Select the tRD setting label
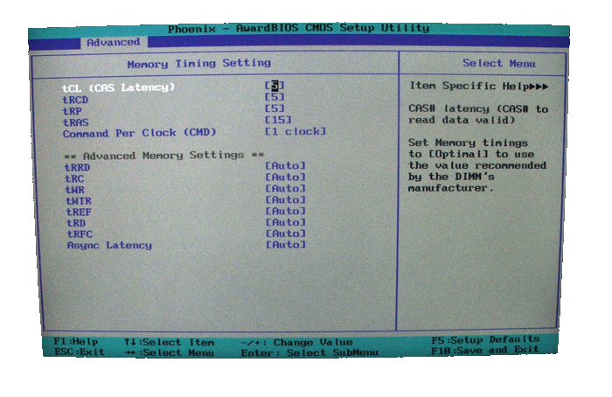This screenshot has height=397, width=612. (76, 223)
